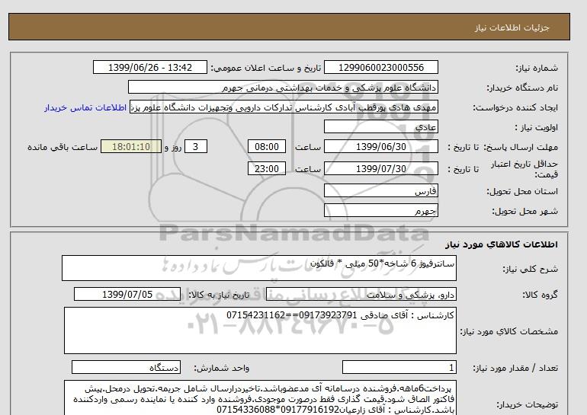Select the header title جزئیات اطلاعات نیاز
Viewport: 587px width, 415px height.
(512, 27)
